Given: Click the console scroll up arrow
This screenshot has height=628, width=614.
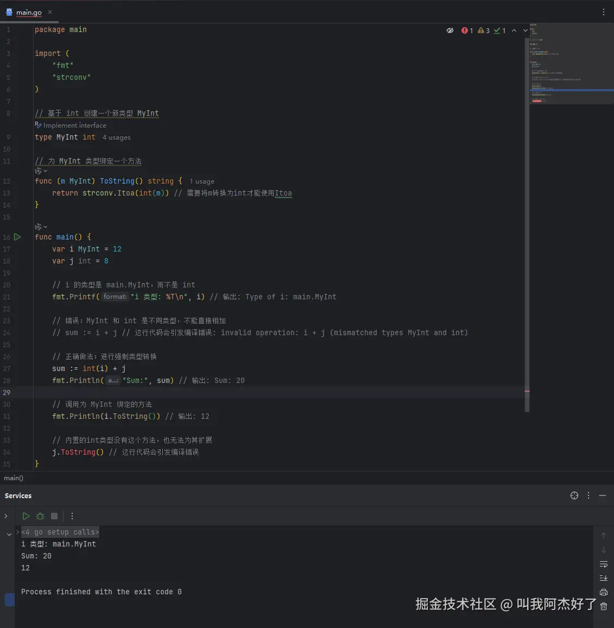Looking at the screenshot, I should point(604,536).
